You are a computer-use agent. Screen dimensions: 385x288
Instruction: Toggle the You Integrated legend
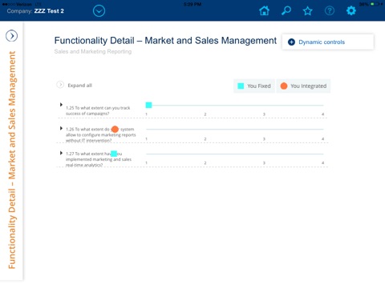[303, 86]
